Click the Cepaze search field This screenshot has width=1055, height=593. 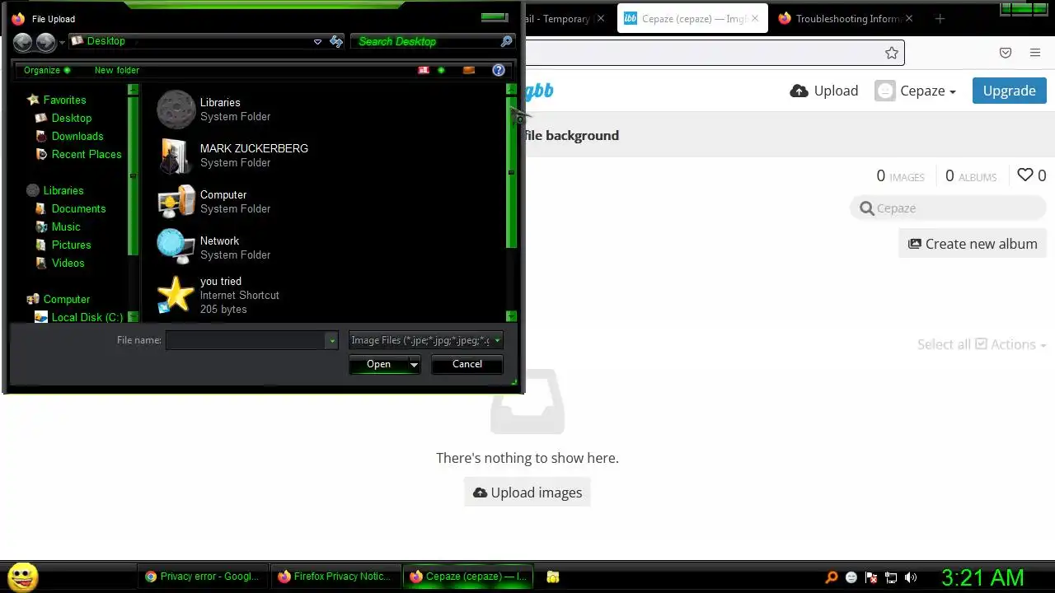(x=949, y=208)
